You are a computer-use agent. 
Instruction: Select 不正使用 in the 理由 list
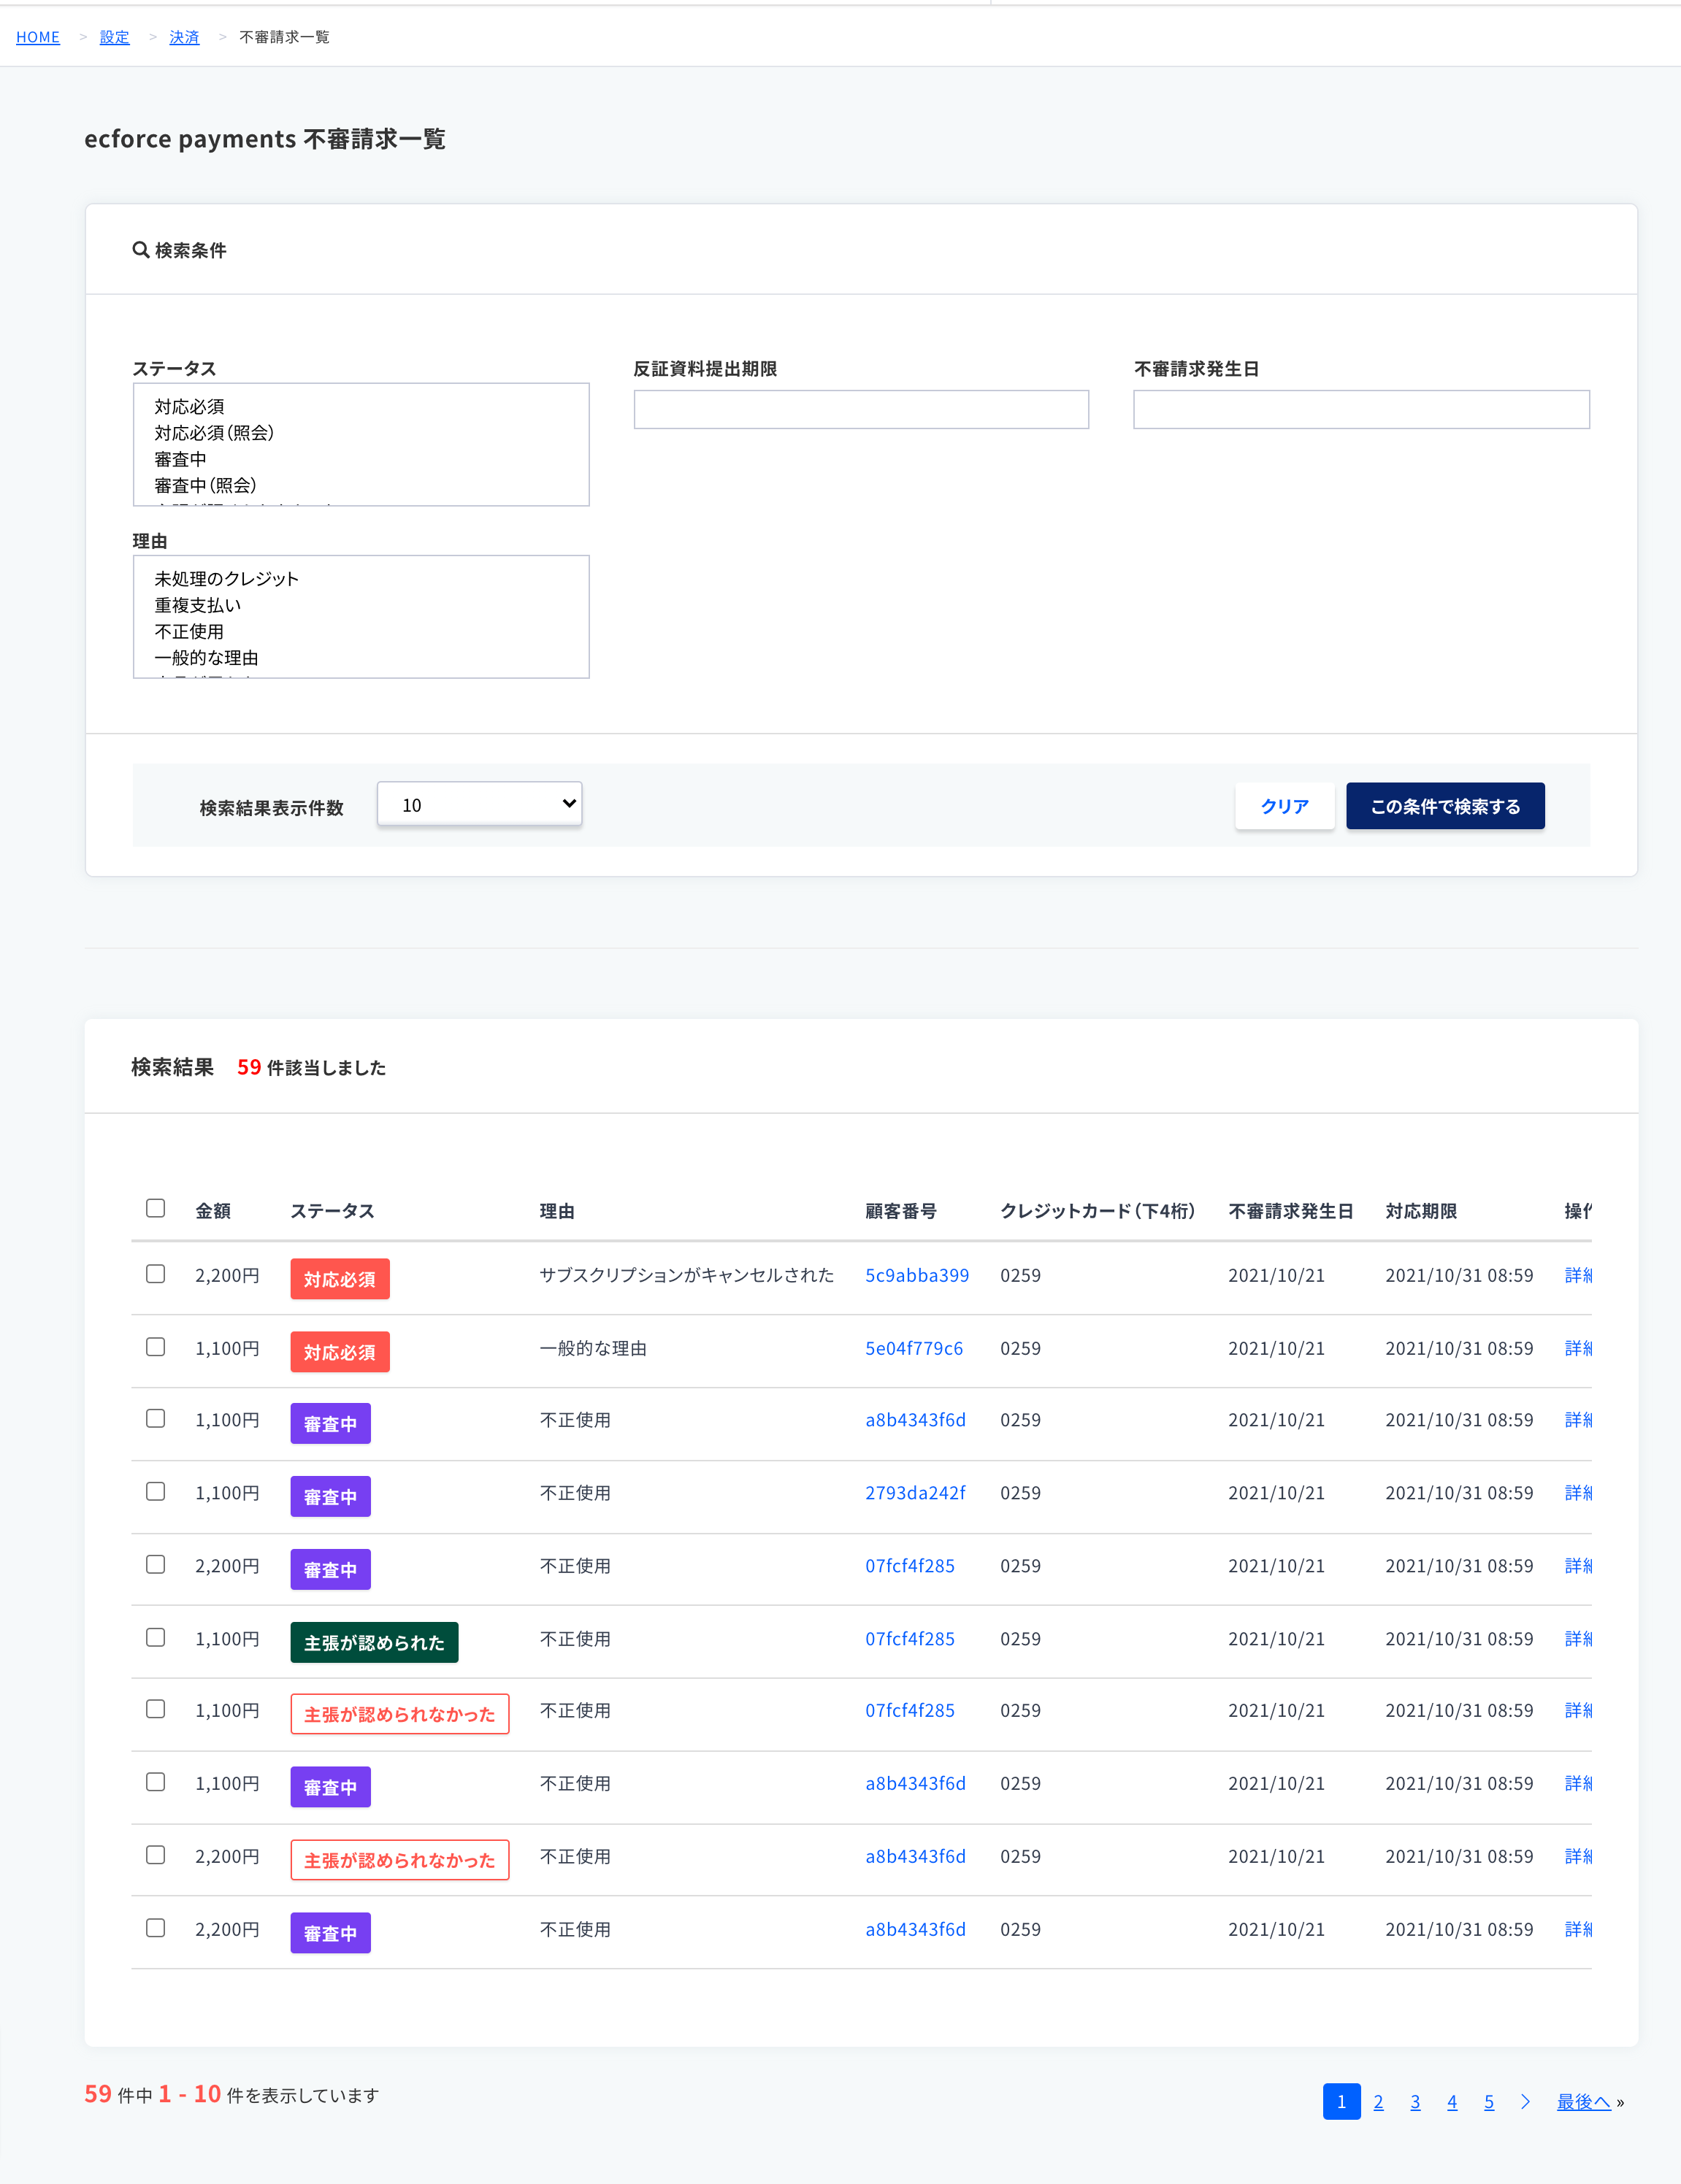tap(189, 632)
